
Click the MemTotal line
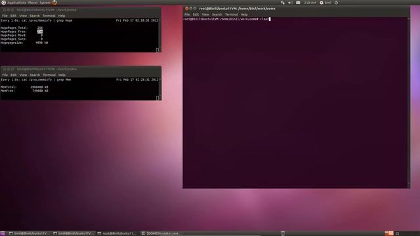coord(24,87)
